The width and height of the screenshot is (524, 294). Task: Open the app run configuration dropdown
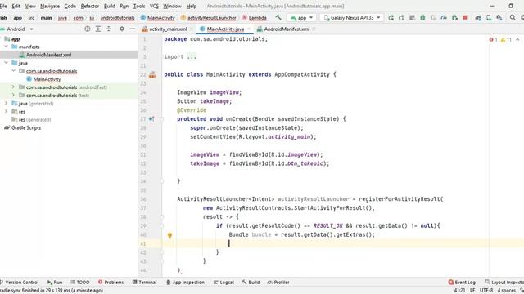pos(302,18)
